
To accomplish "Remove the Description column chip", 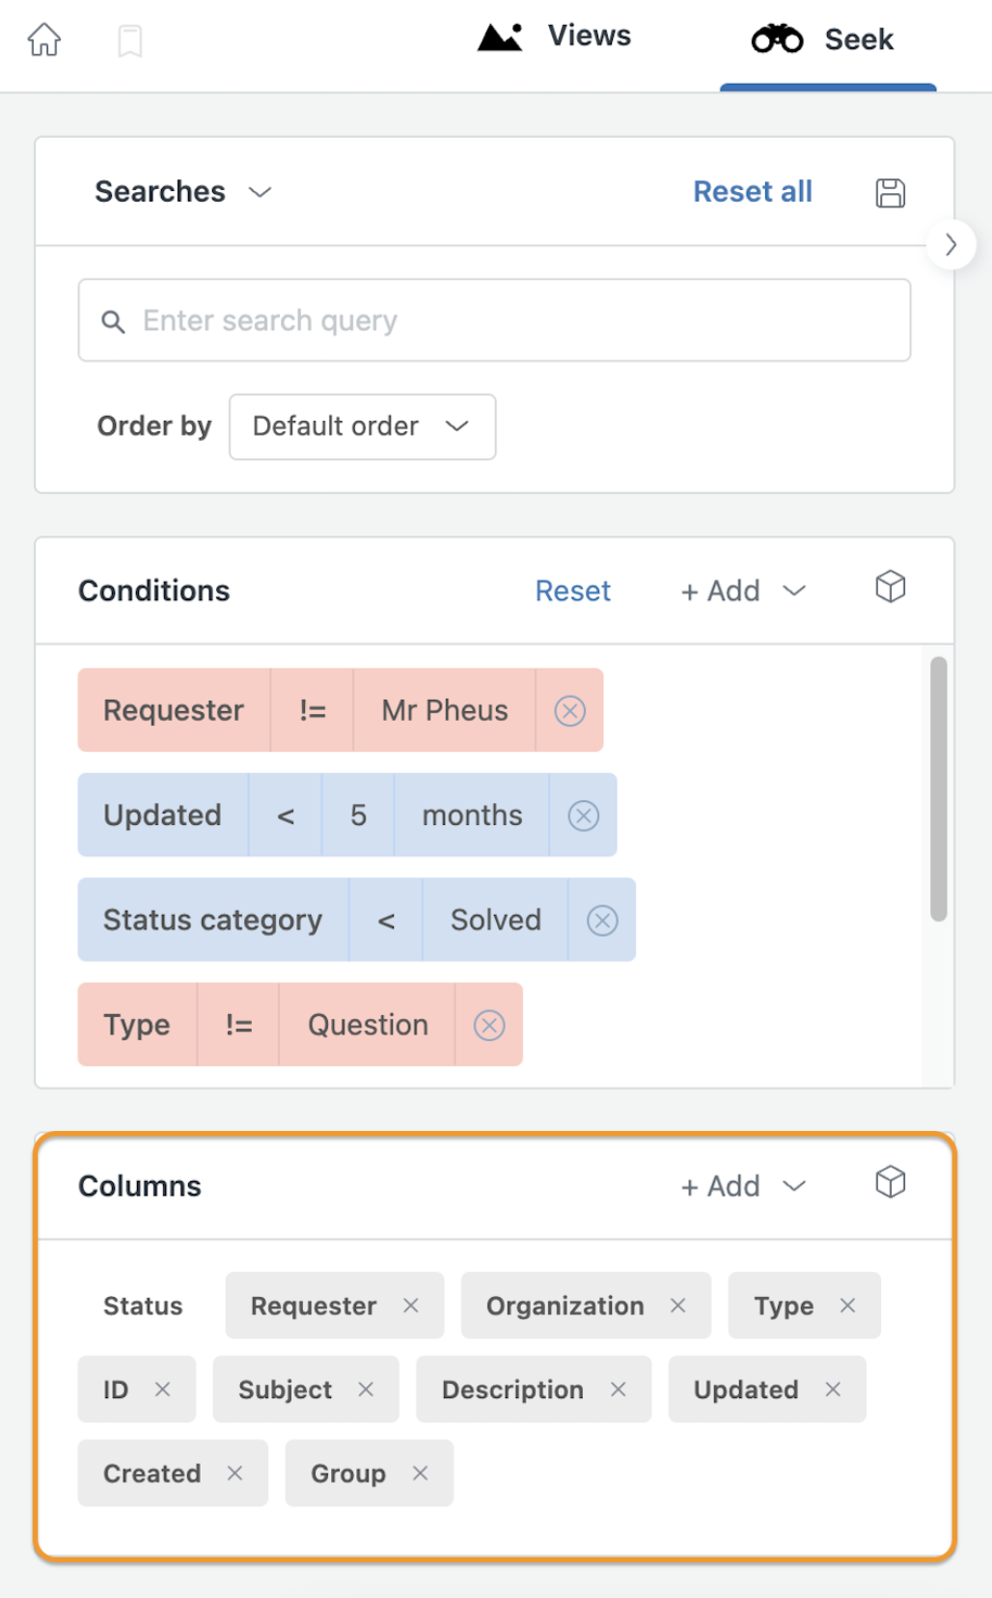I will pos(619,1390).
